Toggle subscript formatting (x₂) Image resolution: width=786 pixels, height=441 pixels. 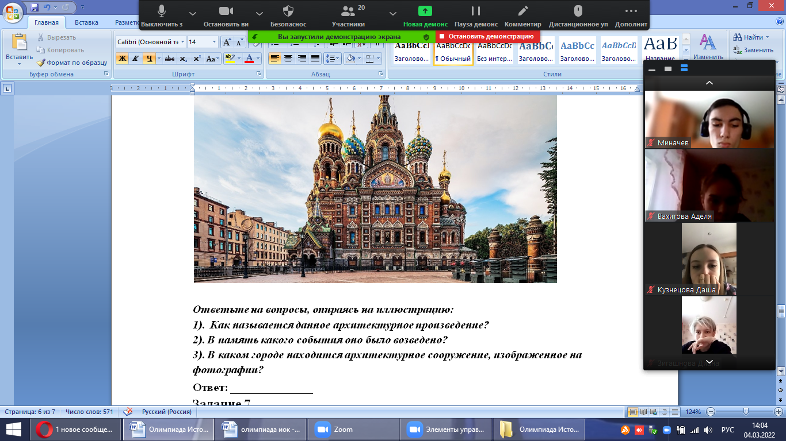[184, 59]
